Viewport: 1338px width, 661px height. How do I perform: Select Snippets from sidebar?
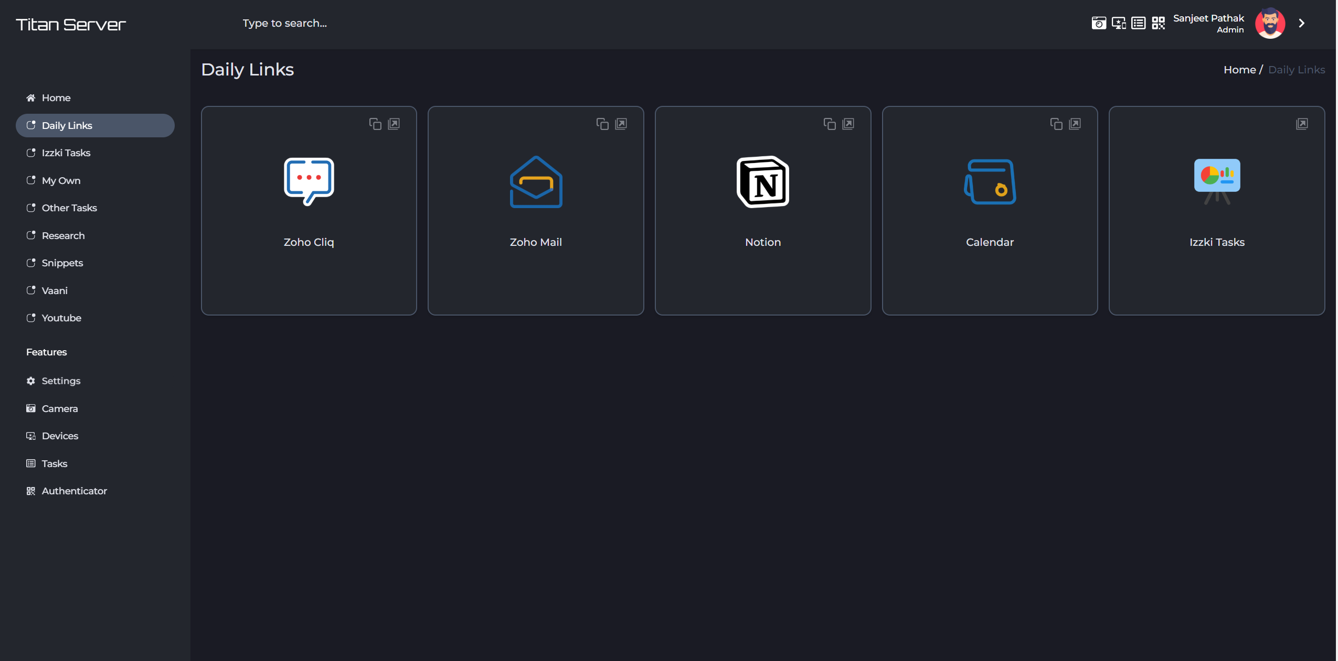click(x=61, y=262)
